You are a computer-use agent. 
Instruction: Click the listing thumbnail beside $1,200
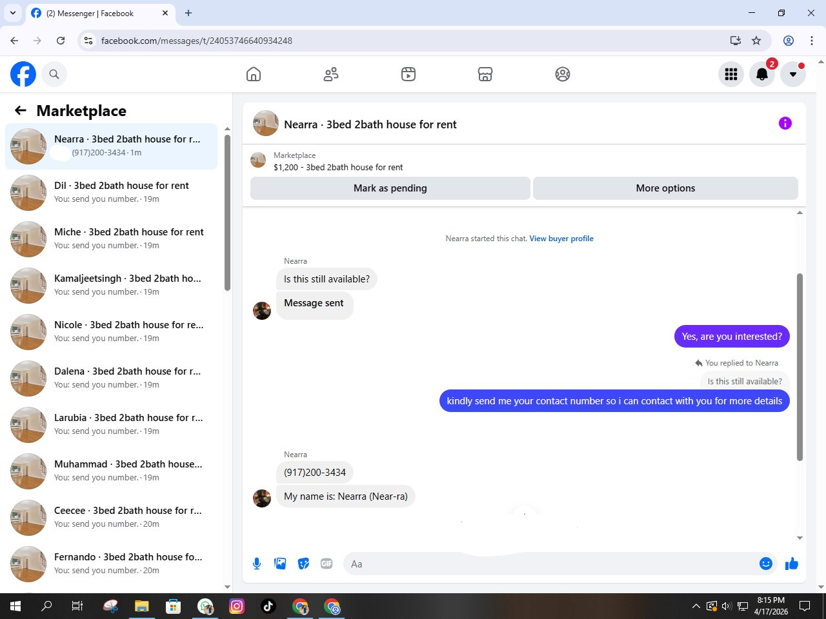[x=258, y=160]
